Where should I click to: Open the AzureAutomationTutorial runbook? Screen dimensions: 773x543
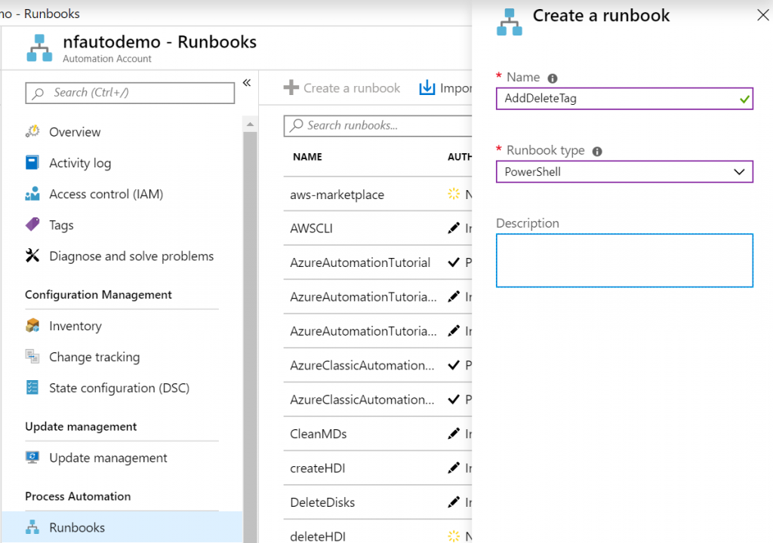(x=360, y=262)
